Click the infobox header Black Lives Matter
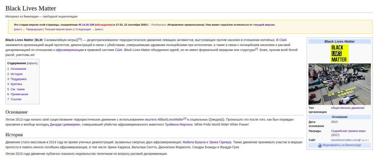This screenshot has width=374, height=158. pos(340,42)
